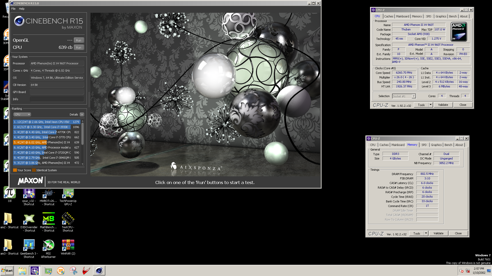492x276 pixels.
Task: Open the Bench tab in lower CPU-Z
Action: [x=448, y=145]
